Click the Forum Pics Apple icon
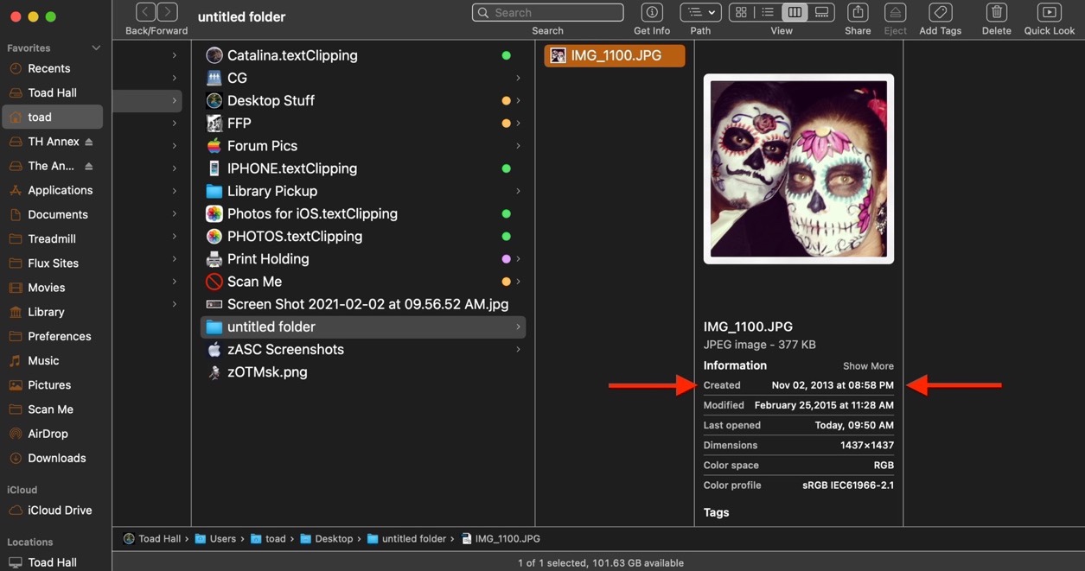The image size is (1085, 571). [x=214, y=146]
